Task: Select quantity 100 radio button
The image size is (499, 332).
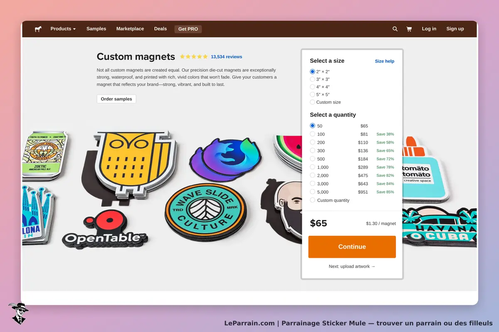Action: click(313, 134)
